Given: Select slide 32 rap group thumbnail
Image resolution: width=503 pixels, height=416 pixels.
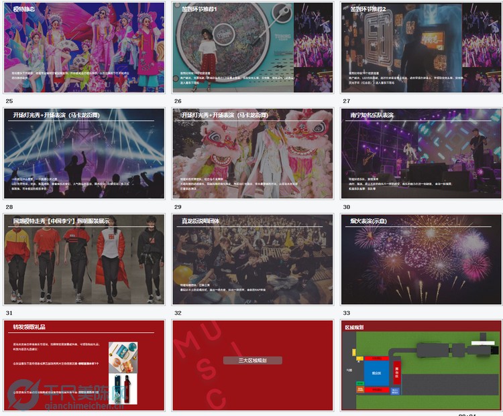Looking at the screenshot, I should tap(253, 259).
